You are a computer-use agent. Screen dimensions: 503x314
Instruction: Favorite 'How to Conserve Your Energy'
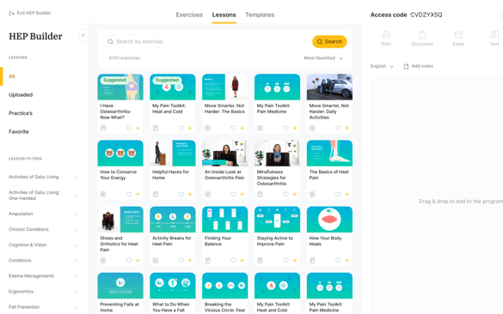coord(129,194)
